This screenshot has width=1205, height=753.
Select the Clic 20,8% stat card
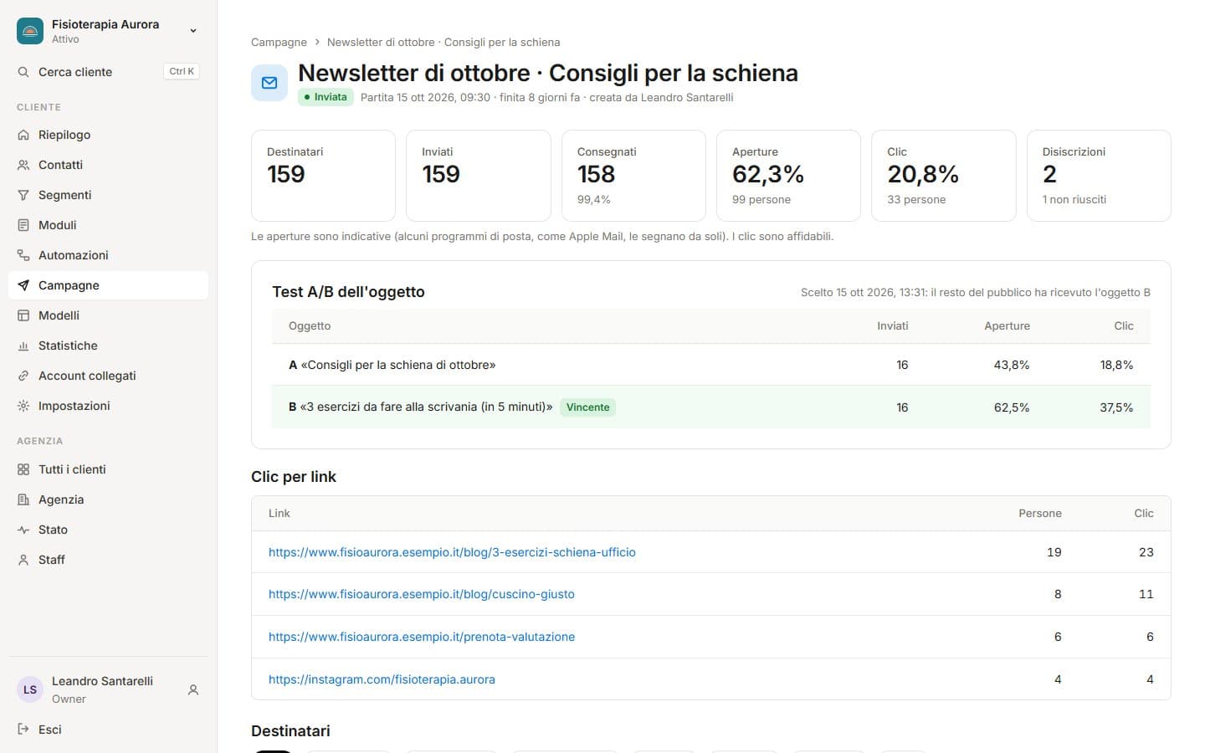tap(944, 176)
